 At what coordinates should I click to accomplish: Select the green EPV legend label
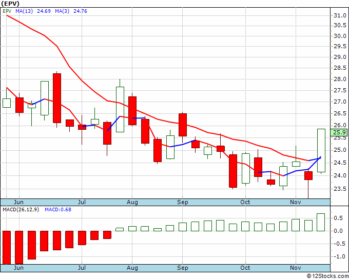pos(7,11)
